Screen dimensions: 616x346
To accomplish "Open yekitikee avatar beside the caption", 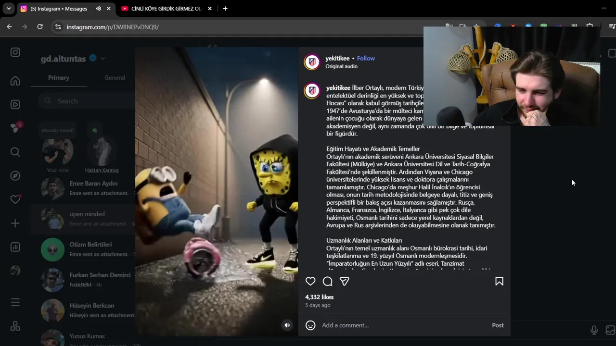I will click(312, 90).
